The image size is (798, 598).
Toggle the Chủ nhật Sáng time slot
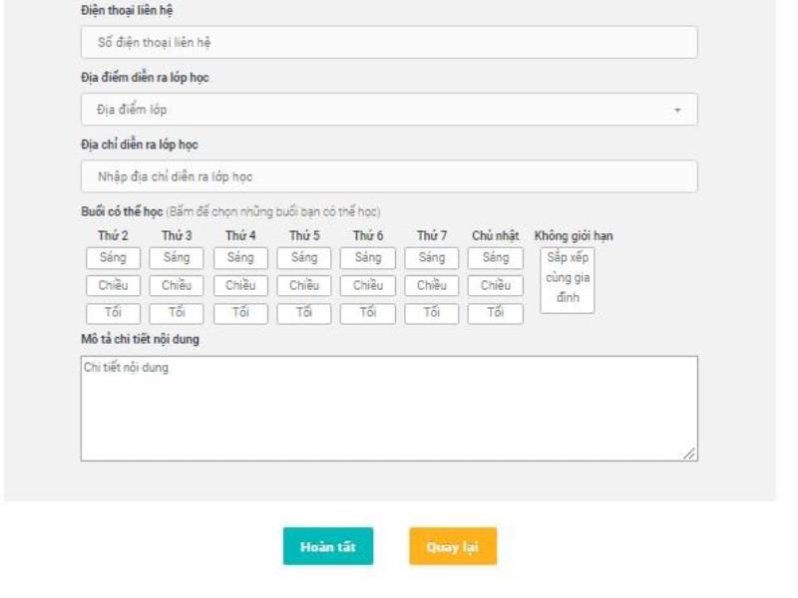point(496,258)
